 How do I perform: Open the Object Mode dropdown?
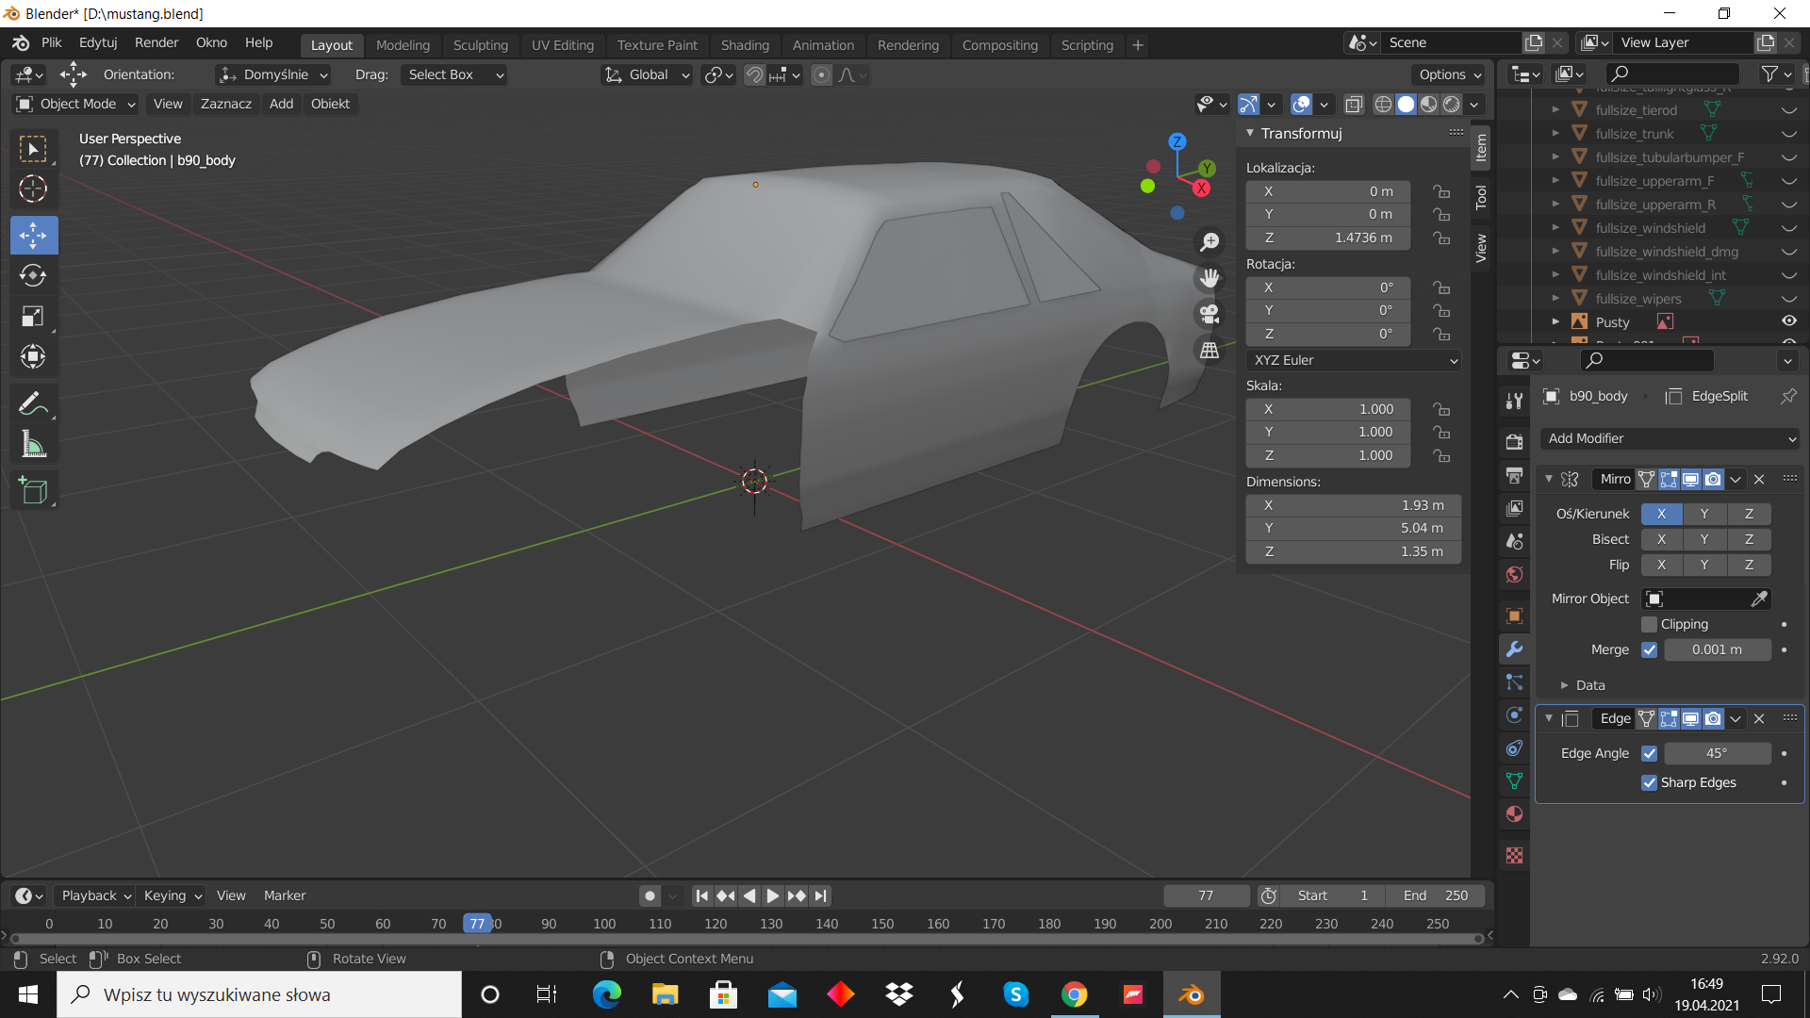pos(76,104)
